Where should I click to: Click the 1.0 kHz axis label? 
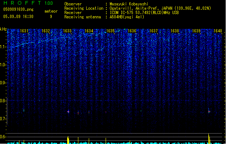pyautogui.click(x=3, y=65)
